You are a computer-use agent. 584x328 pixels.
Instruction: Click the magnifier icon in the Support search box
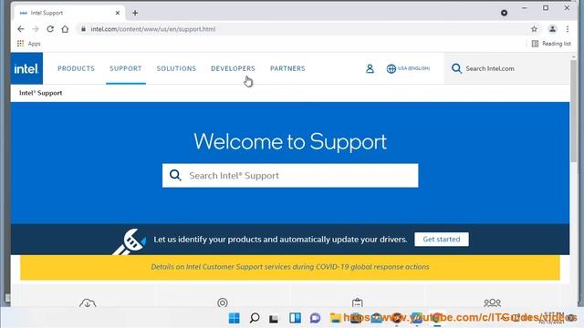(175, 175)
